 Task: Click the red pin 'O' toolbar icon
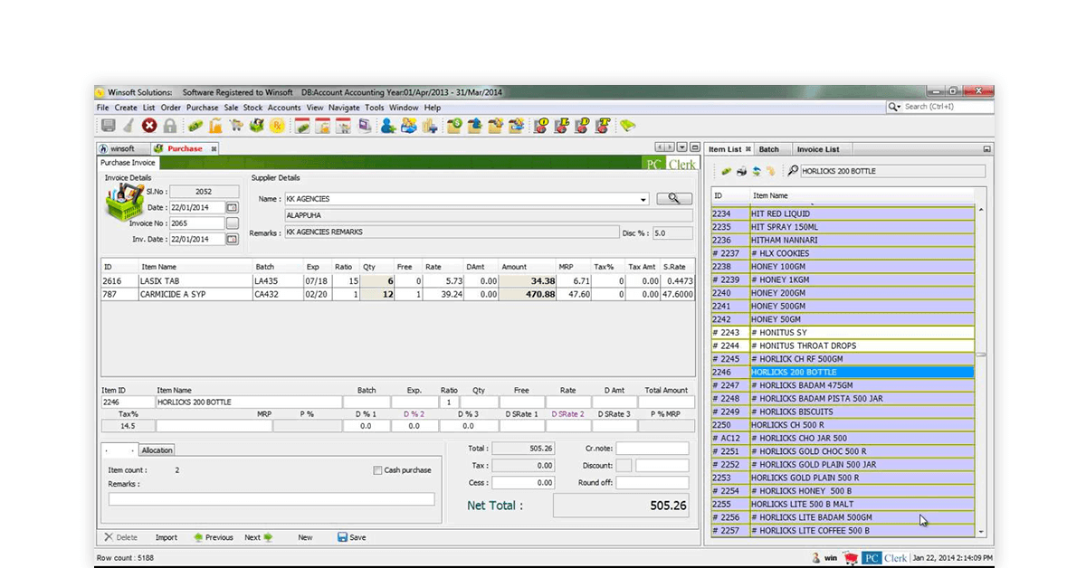(541, 126)
